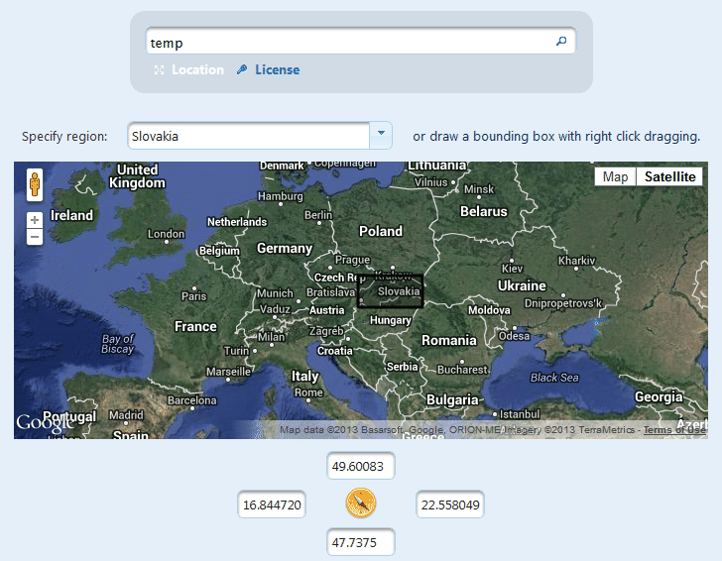Click the Belarus label on map

tap(484, 211)
